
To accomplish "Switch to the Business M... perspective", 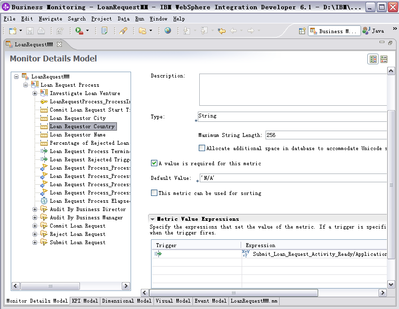I will (334, 31).
